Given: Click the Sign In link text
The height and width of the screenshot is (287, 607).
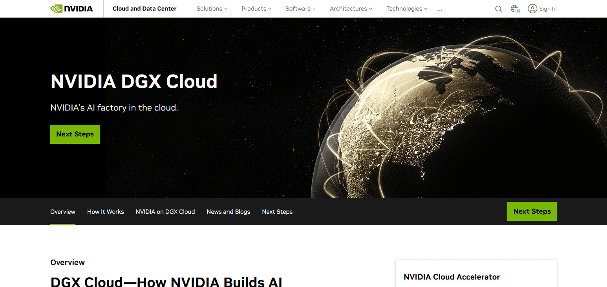Looking at the screenshot, I should point(548,9).
